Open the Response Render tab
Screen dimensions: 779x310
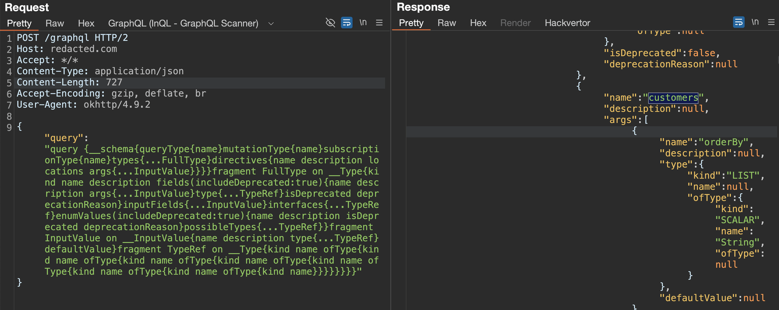[x=515, y=23]
